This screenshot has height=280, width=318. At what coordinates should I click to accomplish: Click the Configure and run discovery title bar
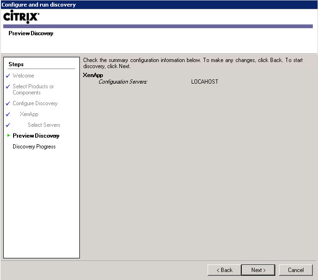pyautogui.click(x=159, y=5)
